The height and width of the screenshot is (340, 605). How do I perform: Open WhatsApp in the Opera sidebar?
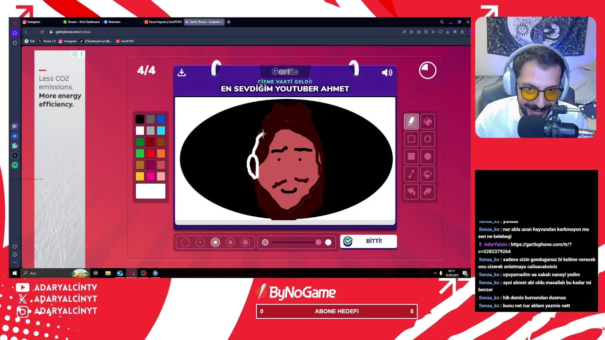coord(15,145)
